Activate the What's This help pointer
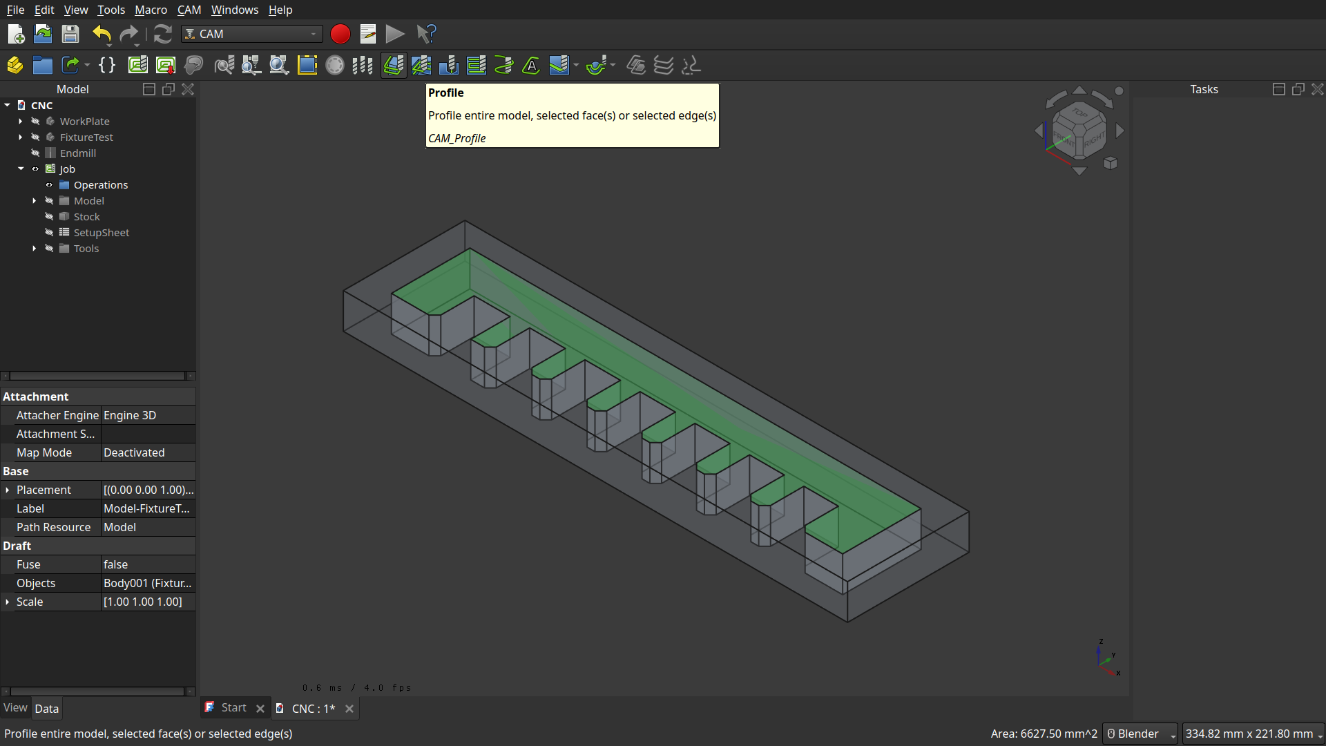 coord(426,34)
